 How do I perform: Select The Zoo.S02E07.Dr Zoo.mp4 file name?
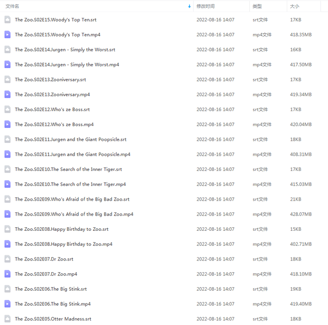pos(46,274)
